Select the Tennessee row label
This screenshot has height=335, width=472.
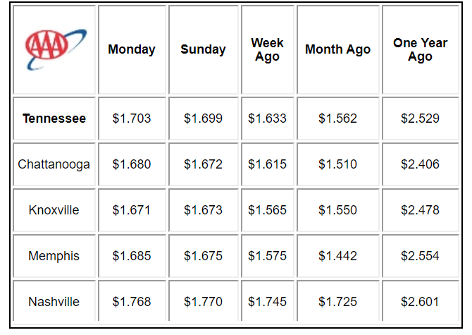click(54, 118)
